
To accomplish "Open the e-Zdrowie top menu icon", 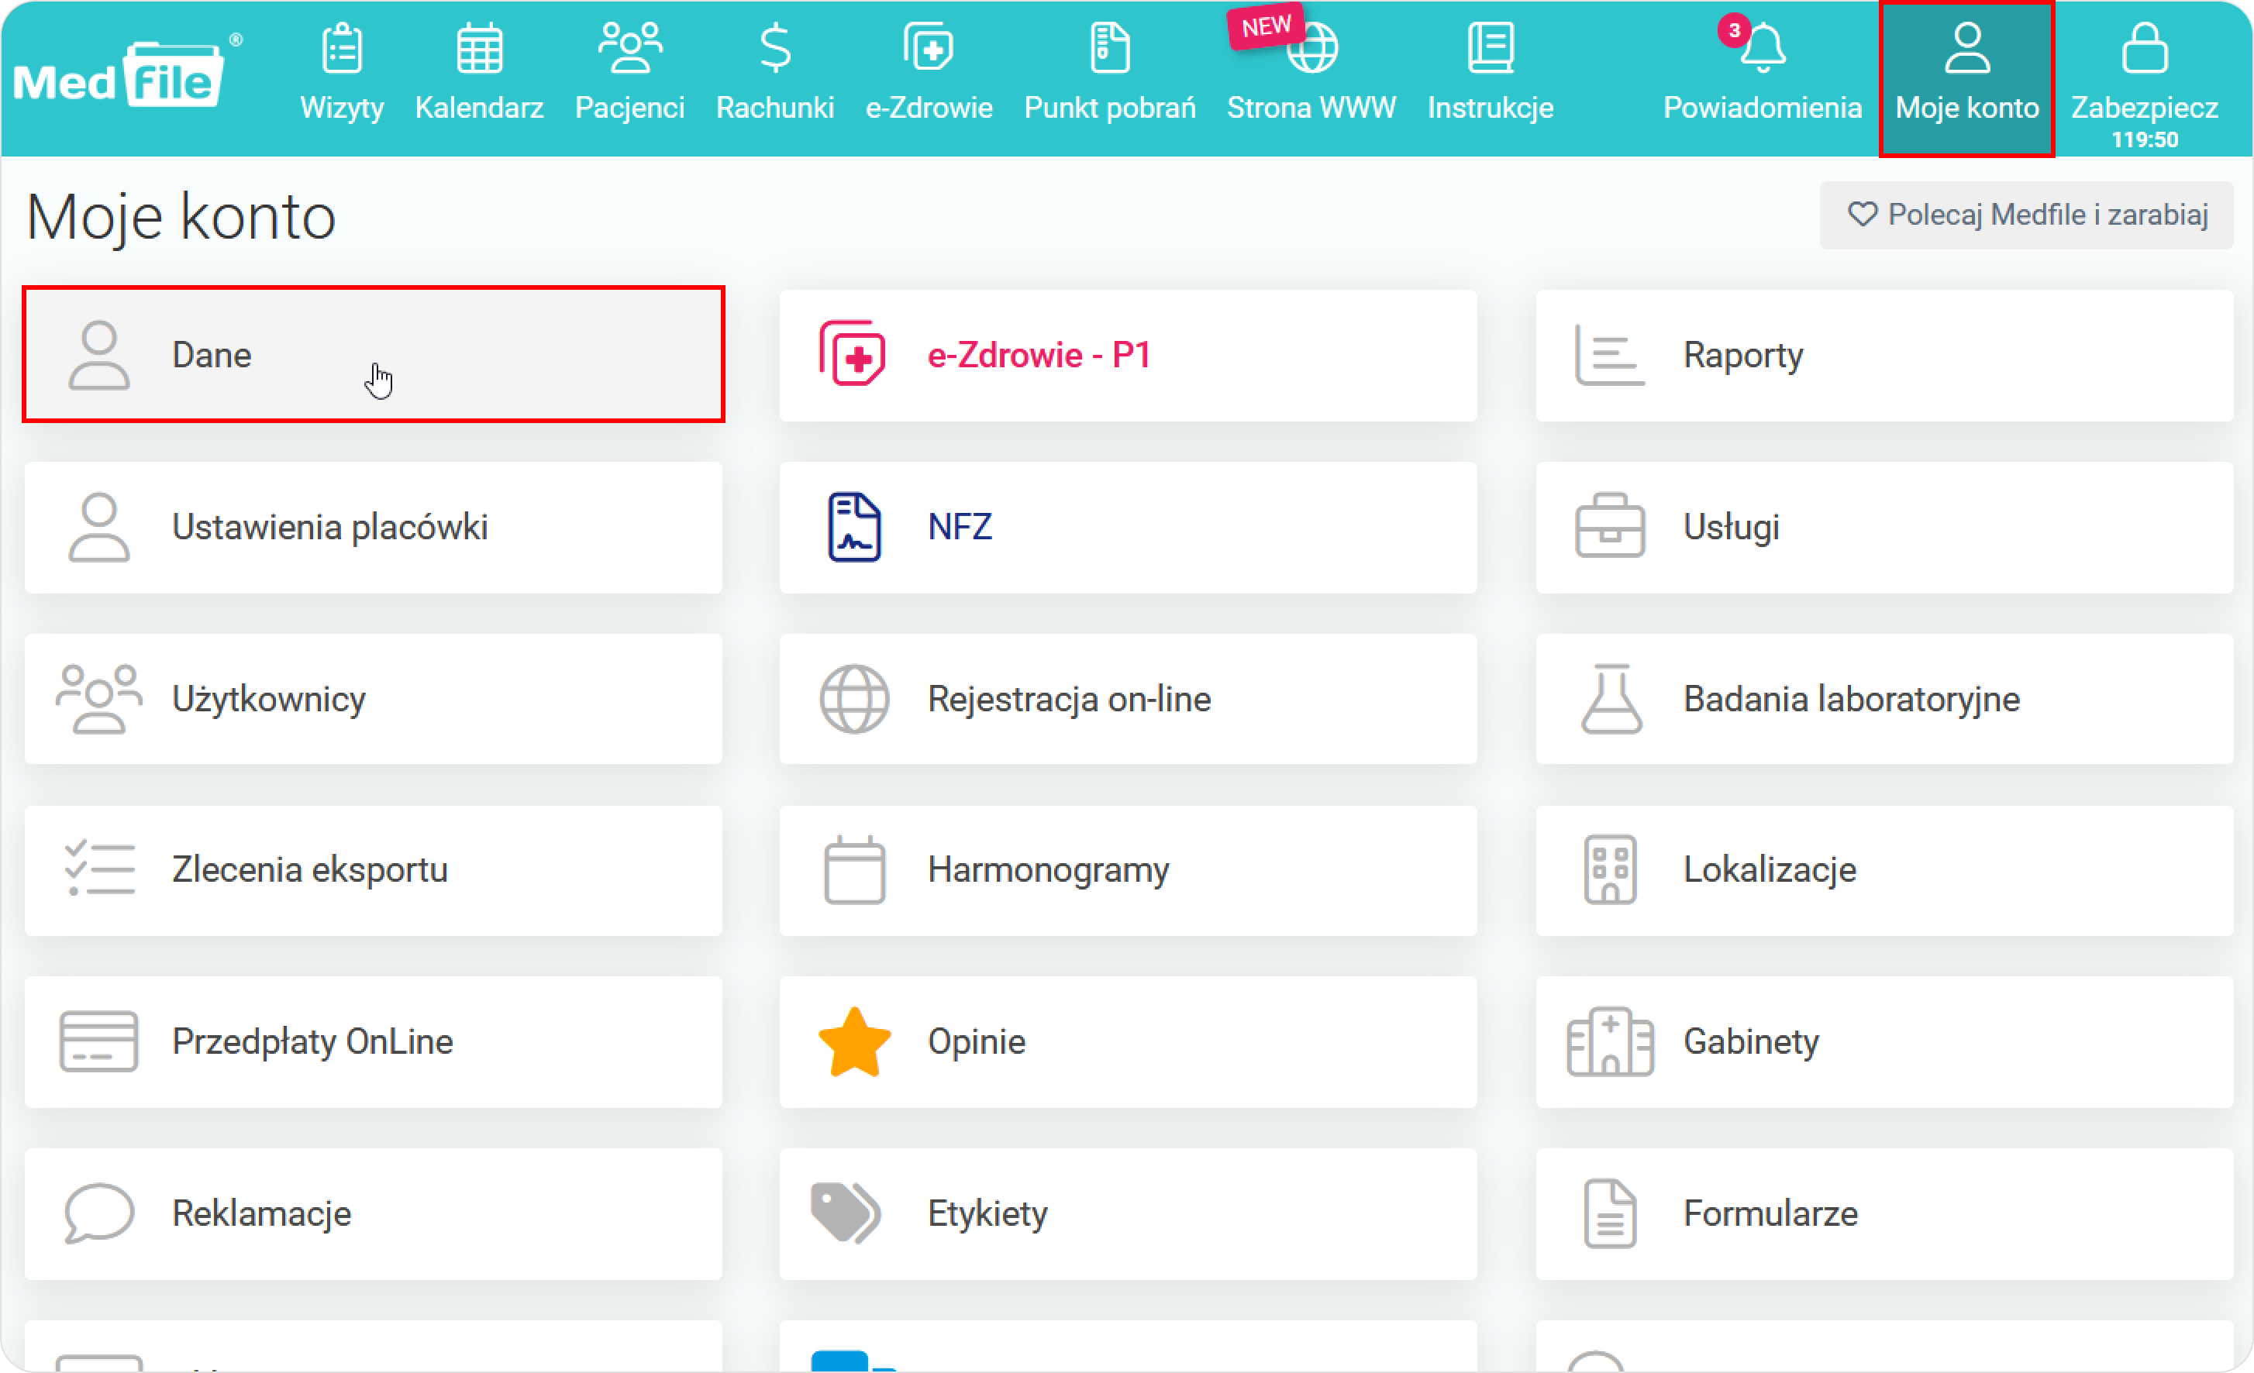I will coord(929,47).
